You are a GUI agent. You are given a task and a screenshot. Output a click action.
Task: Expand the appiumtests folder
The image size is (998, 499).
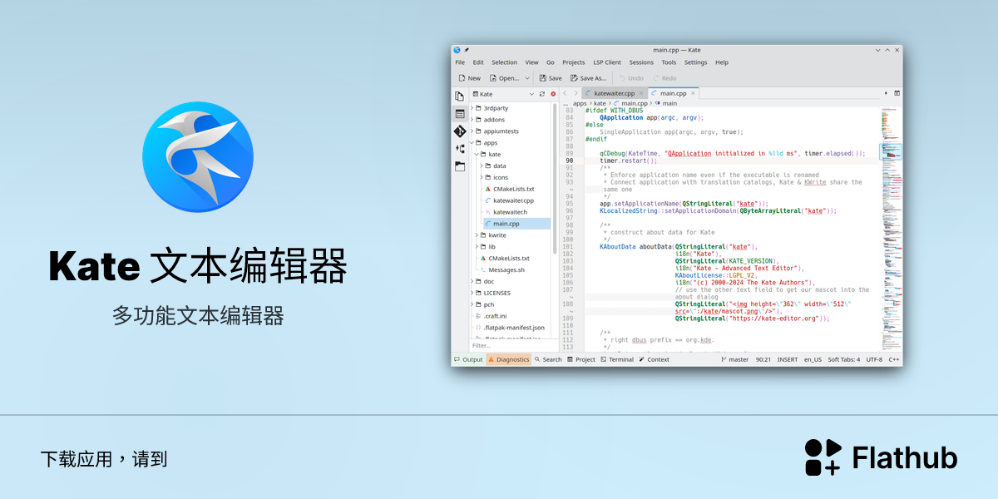click(x=473, y=131)
